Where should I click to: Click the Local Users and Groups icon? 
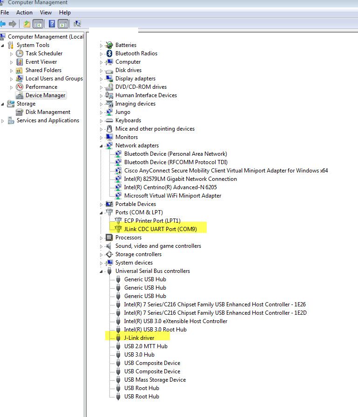[x=19, y=79]
